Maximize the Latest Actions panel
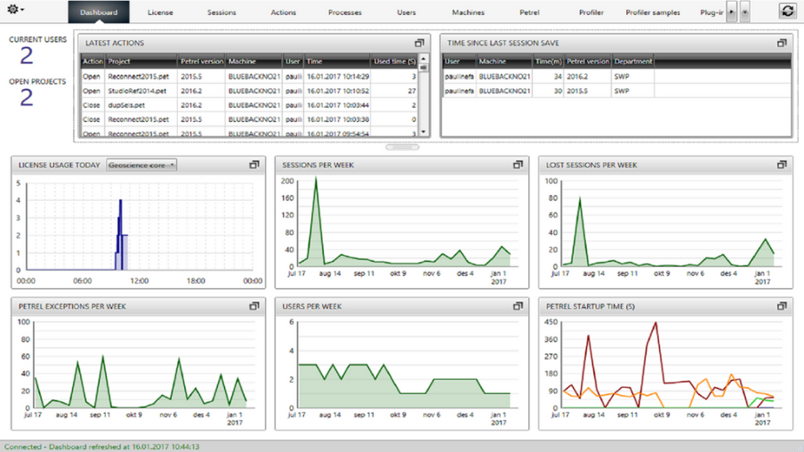The width and height of the screenshot is (804, 452). click(420, 43)
